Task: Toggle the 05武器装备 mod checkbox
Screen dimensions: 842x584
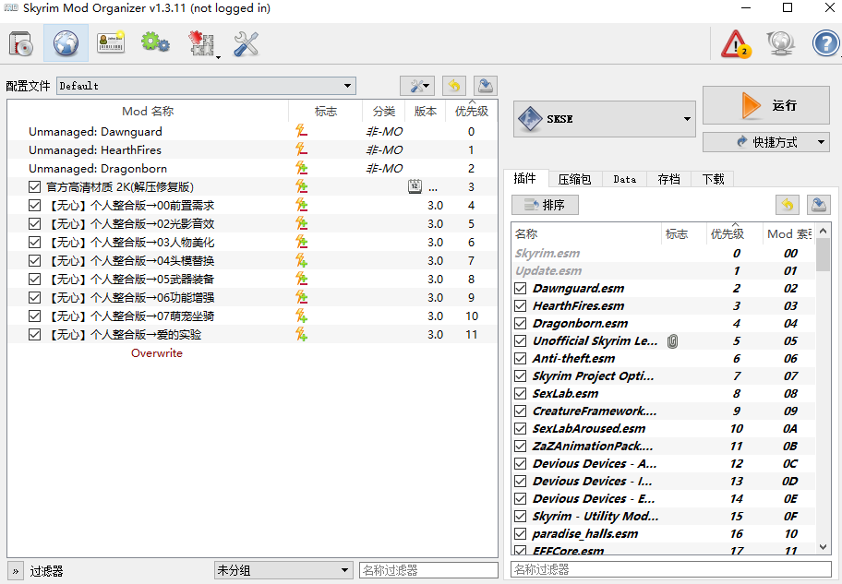Action: click(34, 280)
